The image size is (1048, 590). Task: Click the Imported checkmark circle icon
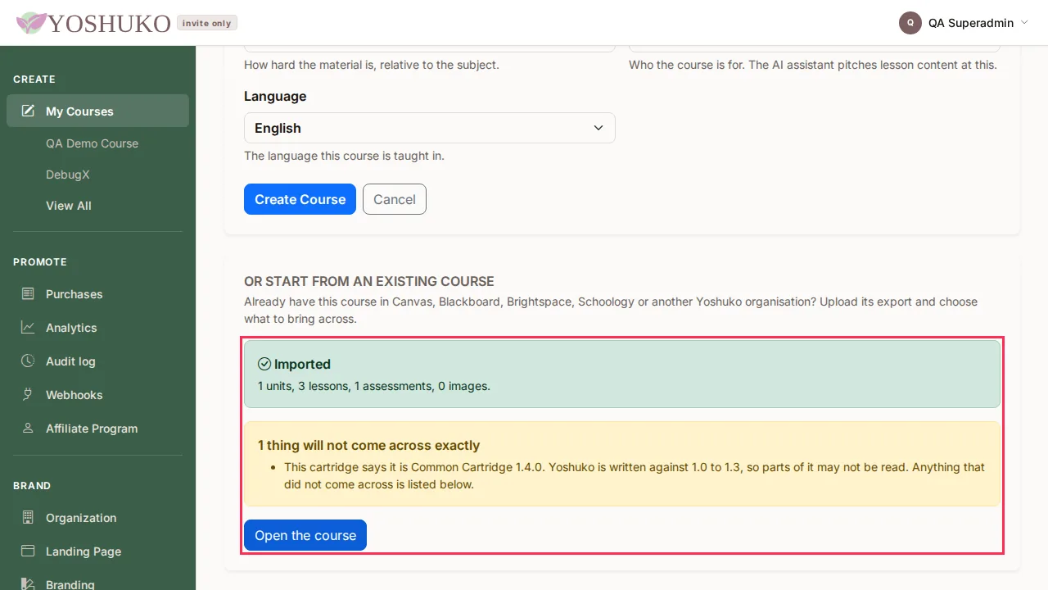click(x=264, y=364)
